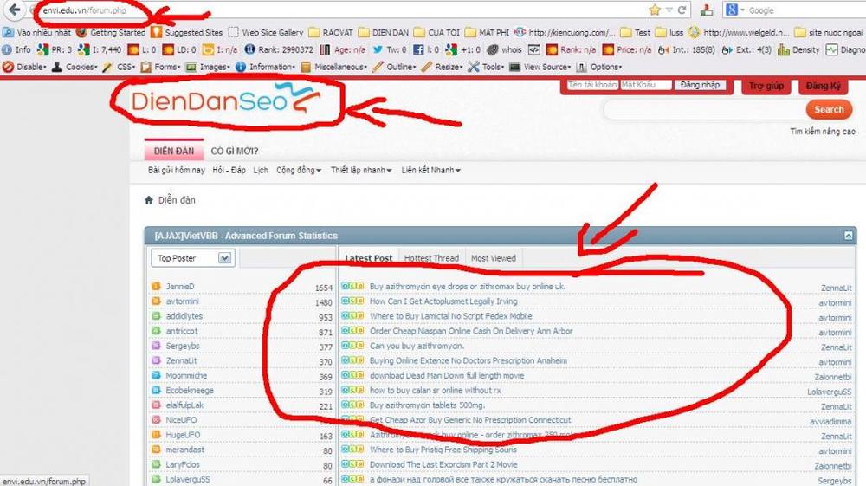Image resolution: width=866 pixels, height=486 pixels.
Task: Switch to the CÓ GÌ MỚI? tab
Action: (235, 151)
